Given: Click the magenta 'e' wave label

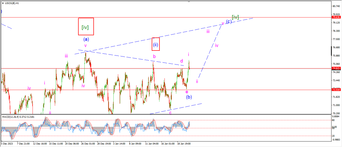Looking at the screenshot, I should tap(187, 92).
